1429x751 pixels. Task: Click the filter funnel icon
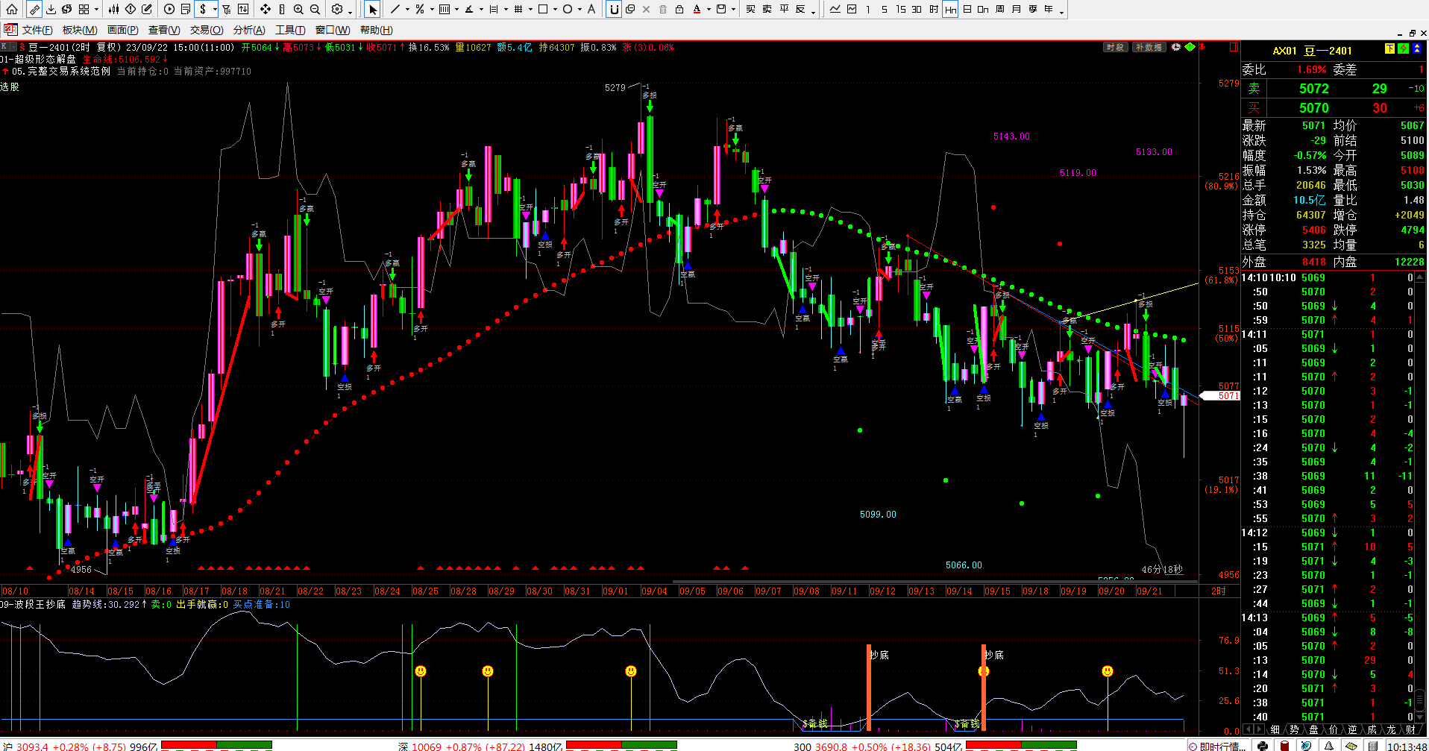tap(226, 9)
